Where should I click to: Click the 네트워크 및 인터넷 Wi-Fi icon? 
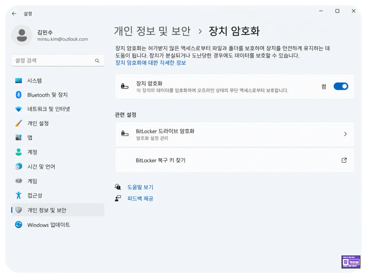[x=18, y=109]
